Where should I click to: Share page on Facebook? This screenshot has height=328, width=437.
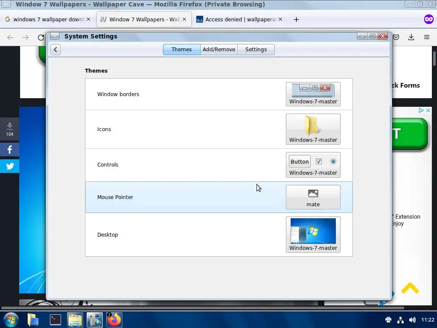9,150
